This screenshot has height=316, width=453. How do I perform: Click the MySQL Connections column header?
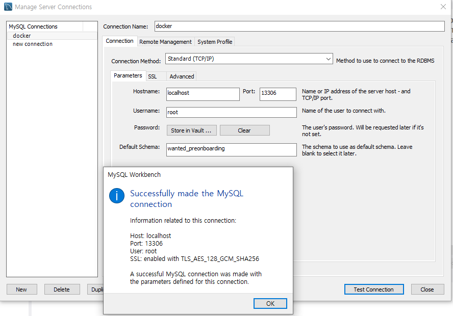point(45,27)
